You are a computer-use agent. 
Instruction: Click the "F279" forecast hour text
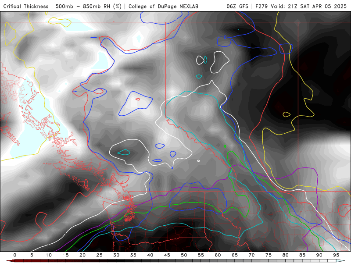click(261, 6)
